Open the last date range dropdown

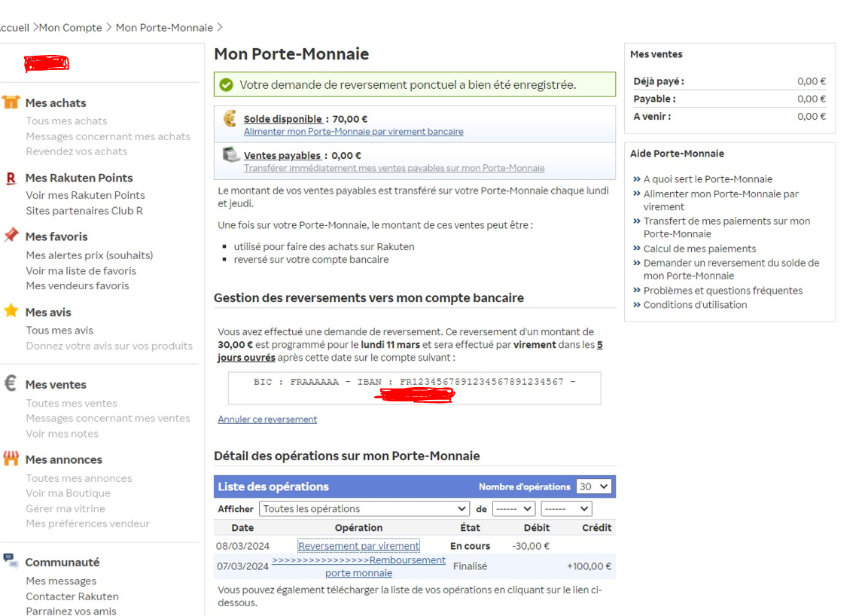click(565, 509)
